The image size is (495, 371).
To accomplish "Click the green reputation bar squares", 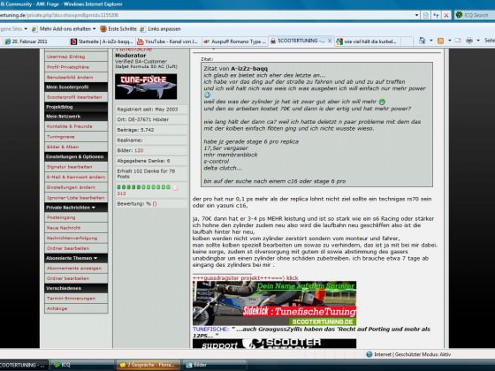I will tap(143, 187).
